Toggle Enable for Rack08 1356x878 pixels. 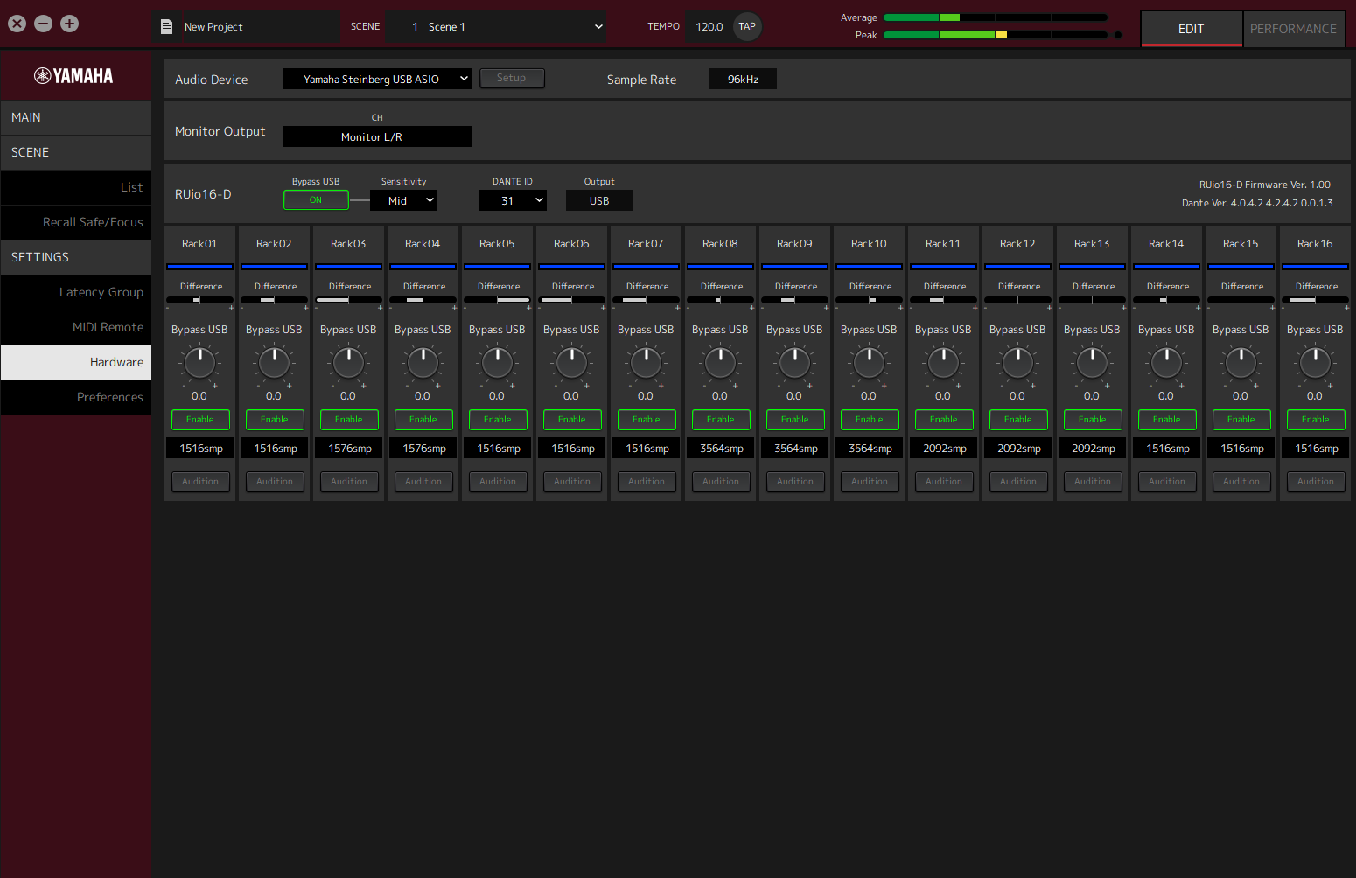tap(721, 420)
